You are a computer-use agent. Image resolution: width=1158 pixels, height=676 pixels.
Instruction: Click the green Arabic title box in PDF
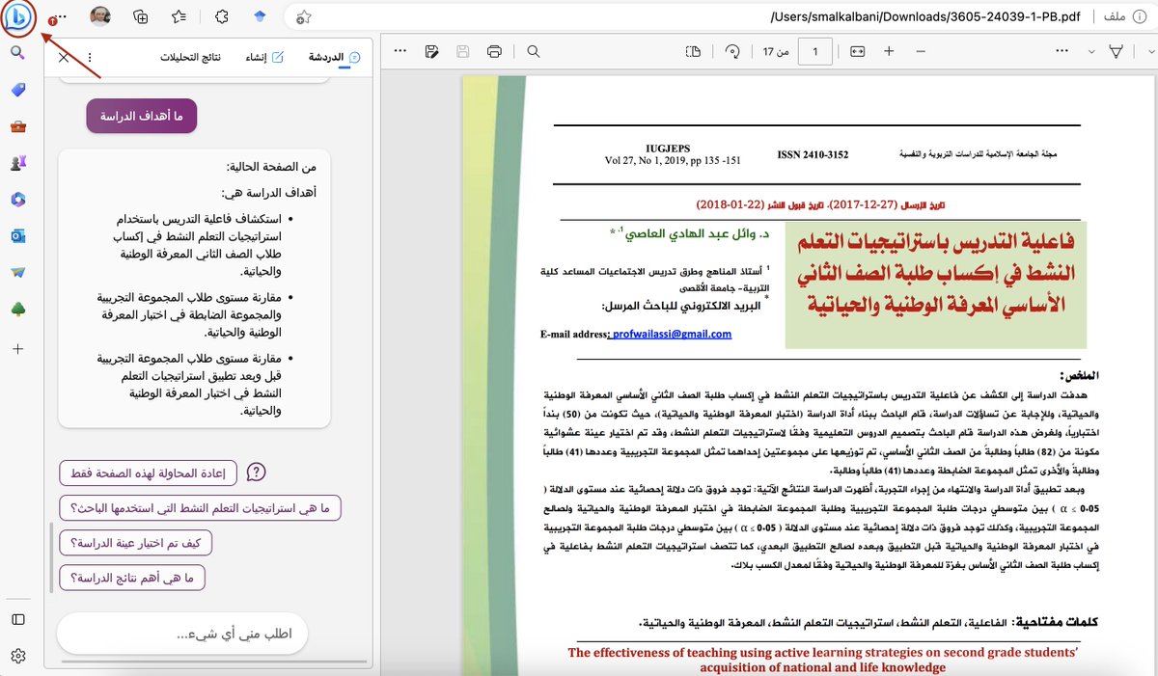click(935, 287)
